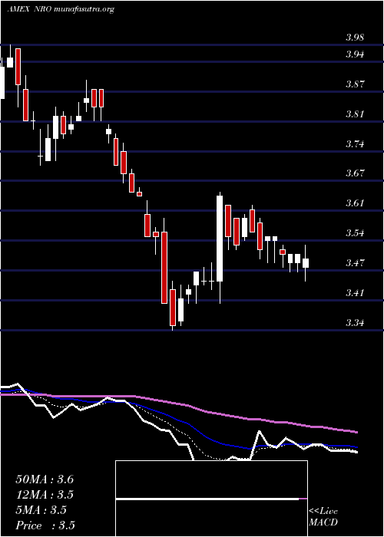Select the 3.98 price axis label
The width and height of the screenshot is (384, 537).
pyautogui.click(x=355, y=38)
